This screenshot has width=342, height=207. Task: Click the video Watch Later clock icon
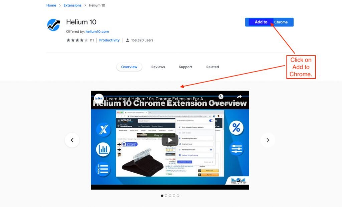pyautogui.click(x=221, y=97)
